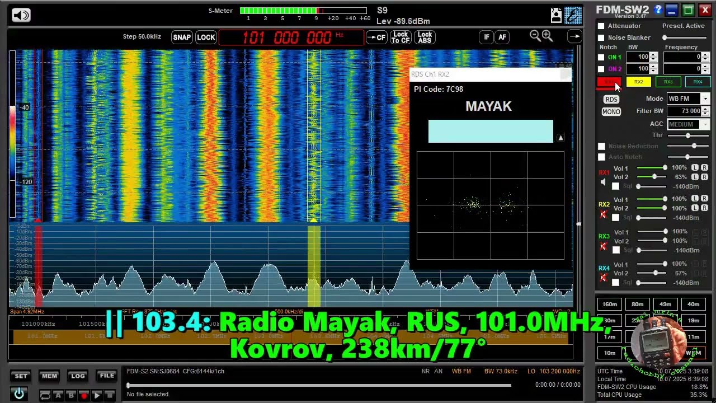Toggle RX1 Vol 1 right channel
Viewport: 716px width, 403px height.
coord(704,168)
